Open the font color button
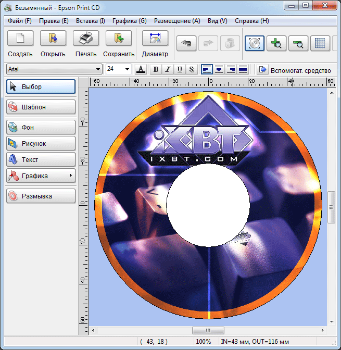 [x=141, y=69]
